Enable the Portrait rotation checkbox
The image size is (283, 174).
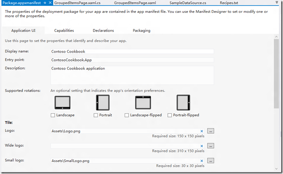pyautogui.click(x=96, y=115)
